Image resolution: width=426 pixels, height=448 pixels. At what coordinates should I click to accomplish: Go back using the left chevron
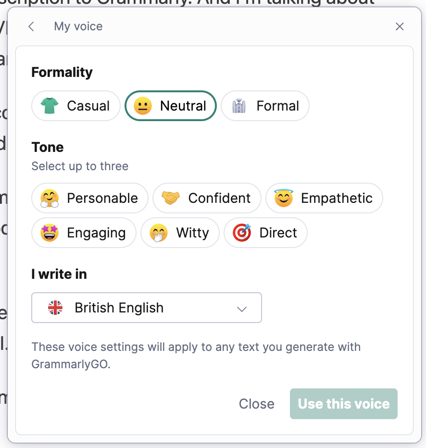coord(31,26)
